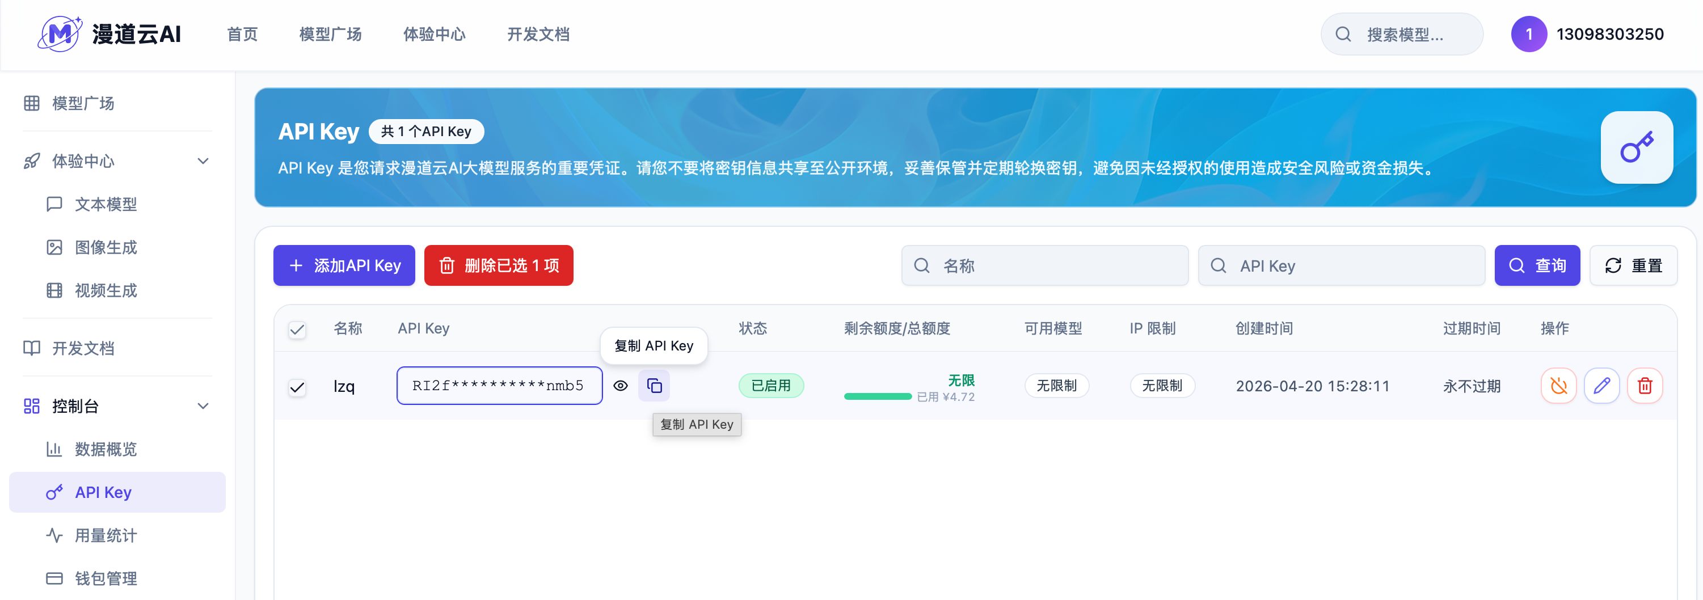Screen dimensions: 1703x600
Task: Open 钱包管理 in the sidebar
Action: (117, 579)
